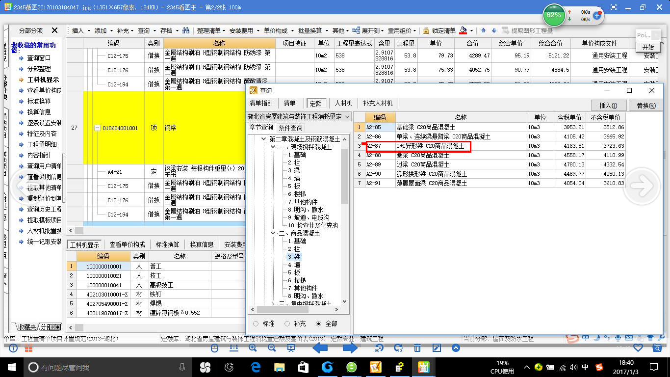The height and width of the screenshot is (377, 670).
Task: Click the blue up arrow toolbar icon
Action: 483,30
